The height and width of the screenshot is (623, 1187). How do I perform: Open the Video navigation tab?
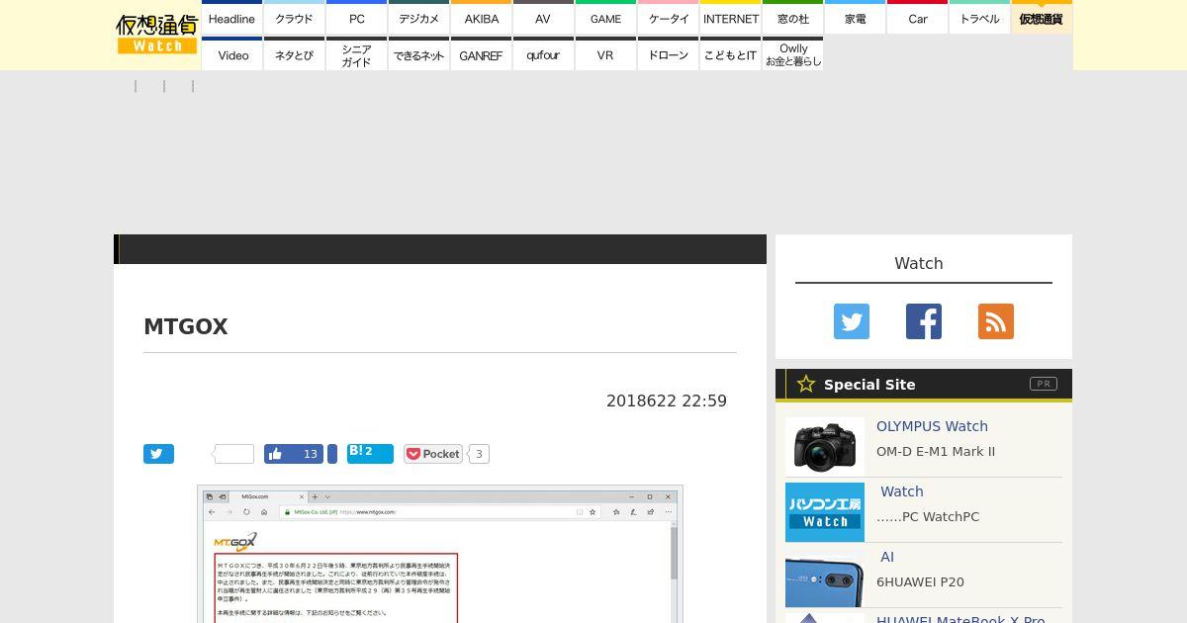[x=232, y=53]
